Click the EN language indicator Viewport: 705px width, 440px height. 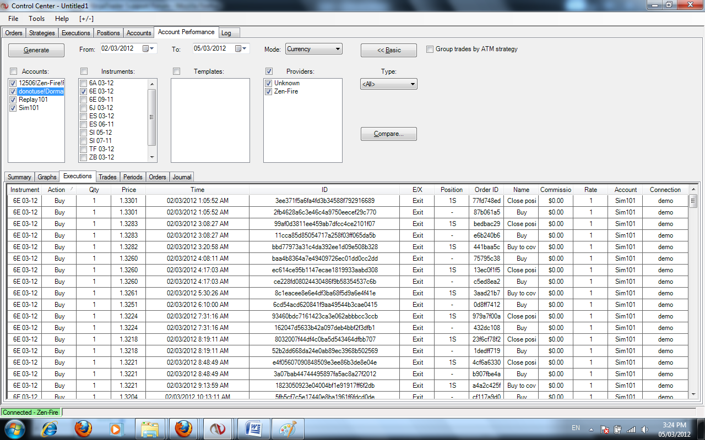coord(576,428)
